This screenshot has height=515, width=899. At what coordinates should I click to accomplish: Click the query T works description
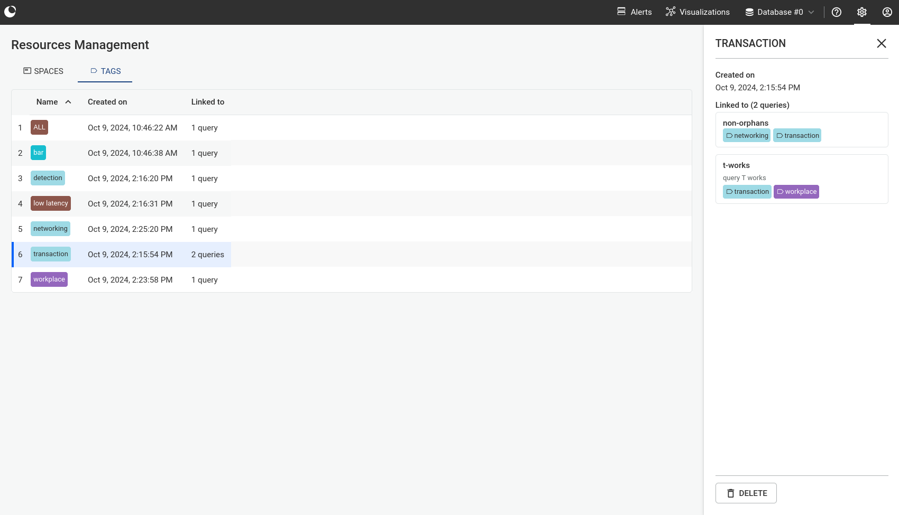pos(744,178)
